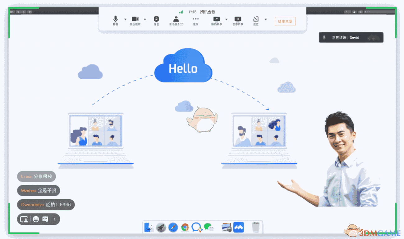Open Finder in the Dock

pyautogui.click(x=149, y=227)
